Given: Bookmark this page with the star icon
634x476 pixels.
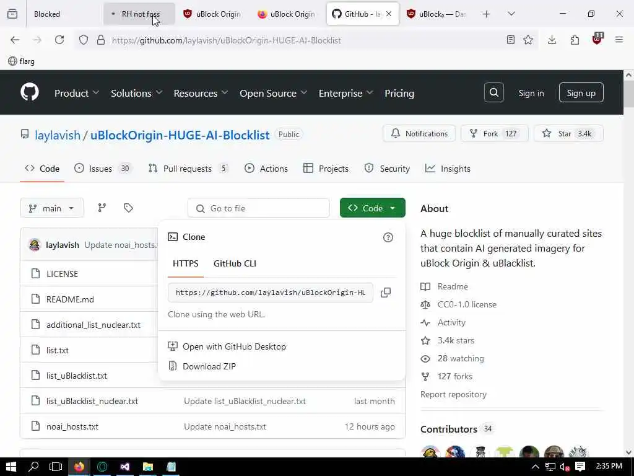Looking at the screenshot, I should click(528, 40).
